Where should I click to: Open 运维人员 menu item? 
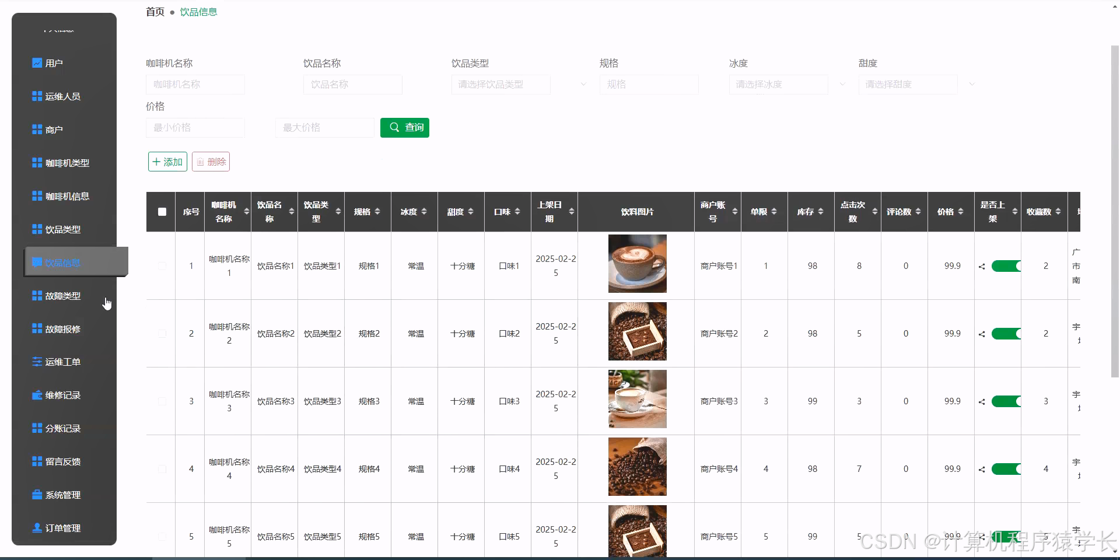(x=64, y=96)
